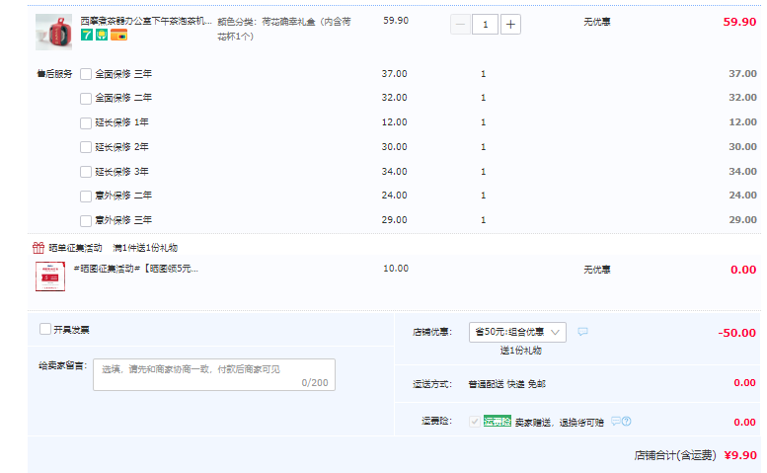Screen dimensions: 767x473
Task: Click the product unit price 59.90 in black
Action: 396,21
